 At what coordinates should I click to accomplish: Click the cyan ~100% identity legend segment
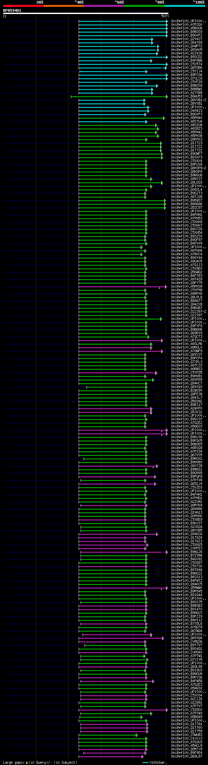185,6
